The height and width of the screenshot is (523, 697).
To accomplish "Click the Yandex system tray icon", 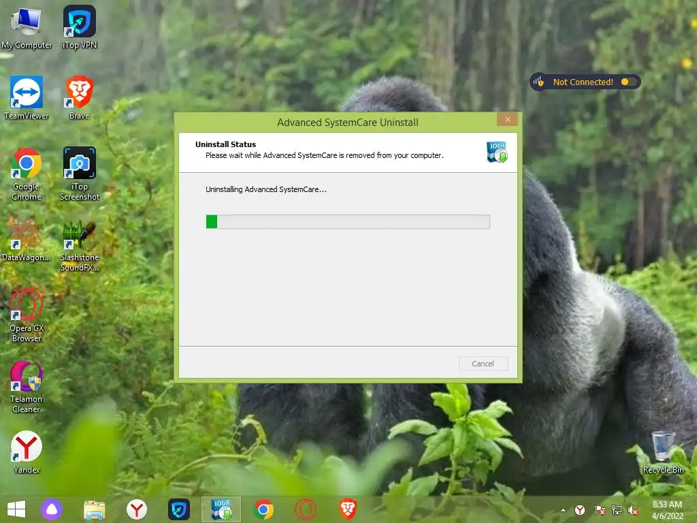I will pos(580,510).
